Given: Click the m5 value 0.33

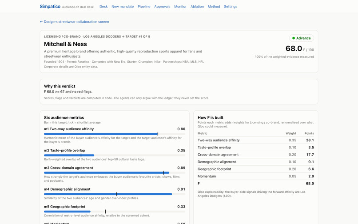Looking at the screenshot, I should tap(181, 207).
